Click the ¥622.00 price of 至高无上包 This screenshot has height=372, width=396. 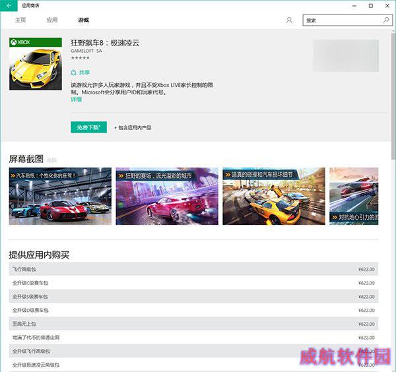point(366,324)
